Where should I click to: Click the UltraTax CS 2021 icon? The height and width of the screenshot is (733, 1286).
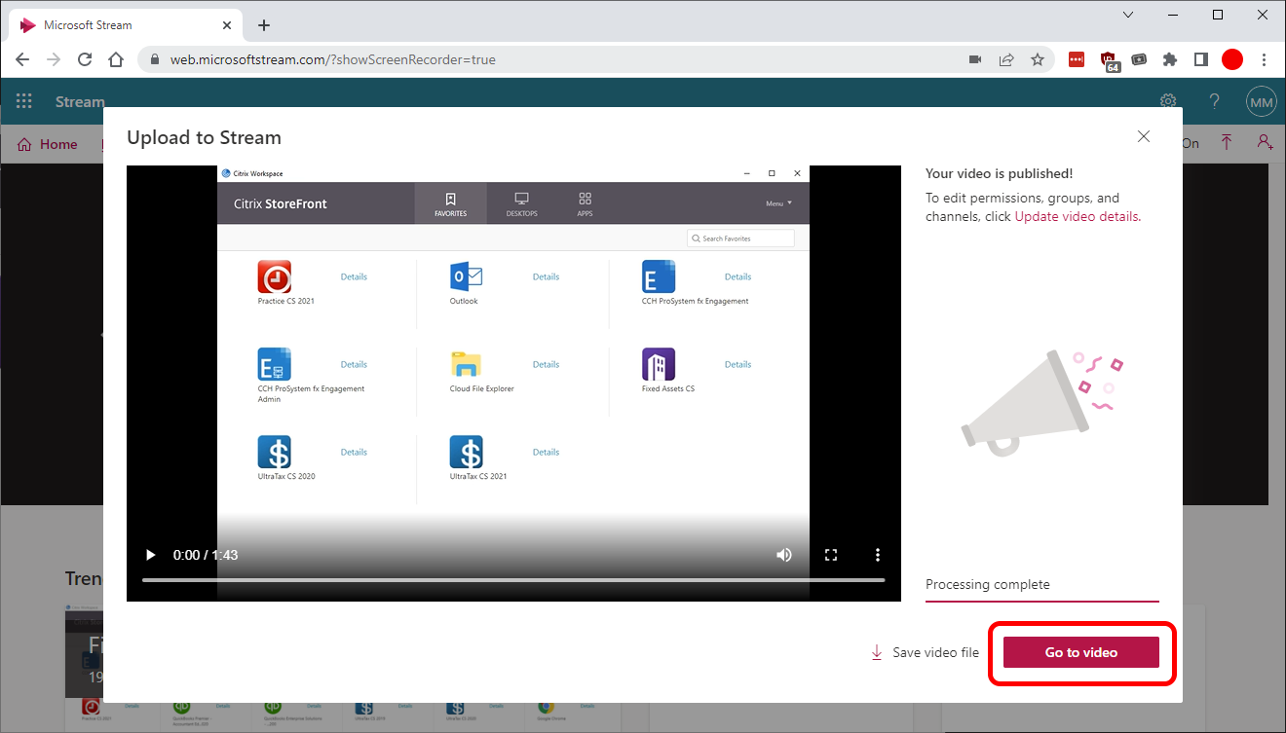pos(467,452)
